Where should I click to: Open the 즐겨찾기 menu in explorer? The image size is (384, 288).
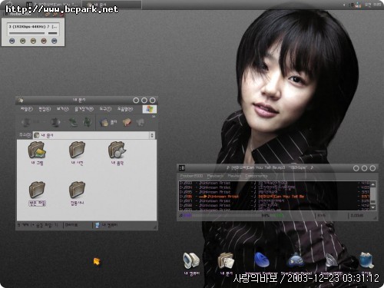(84, 109)
